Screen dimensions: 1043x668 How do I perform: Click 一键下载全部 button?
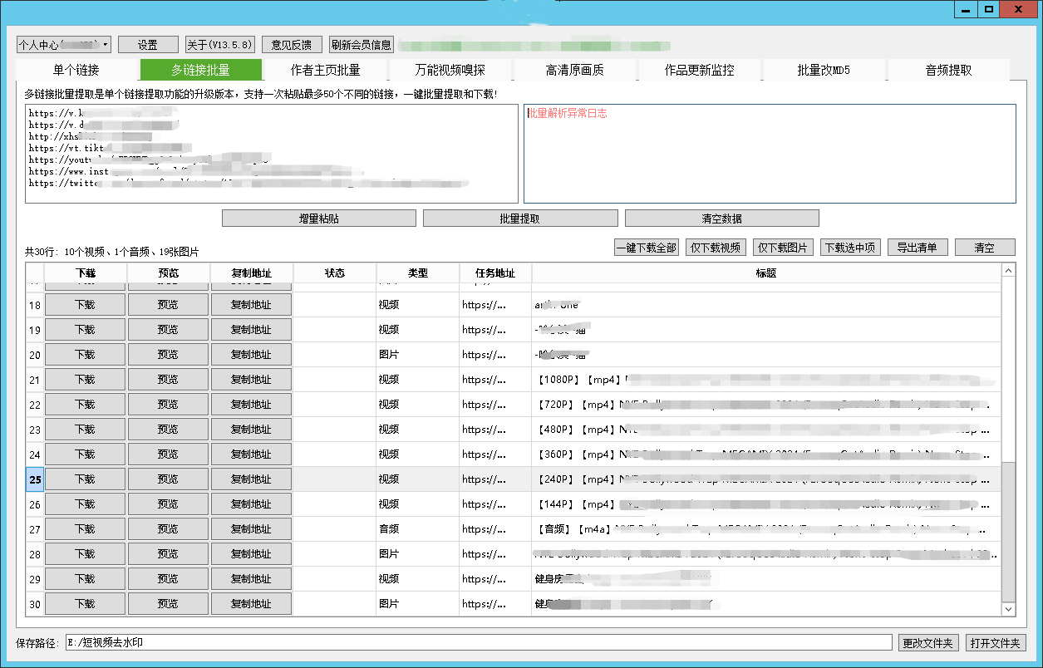coord(646,248)
